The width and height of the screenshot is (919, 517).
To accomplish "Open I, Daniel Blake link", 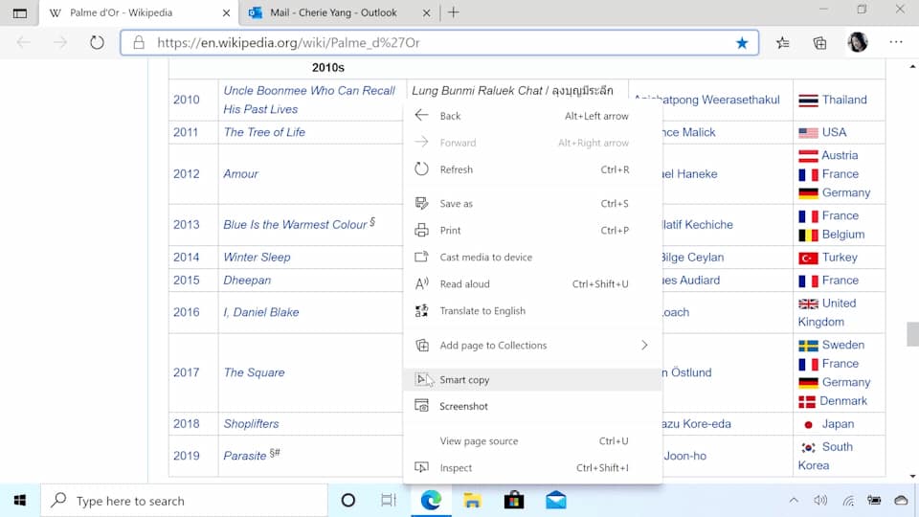I will (261, 312).
